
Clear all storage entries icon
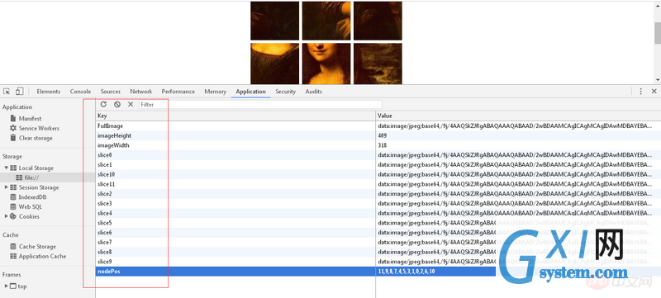point(117,104)
